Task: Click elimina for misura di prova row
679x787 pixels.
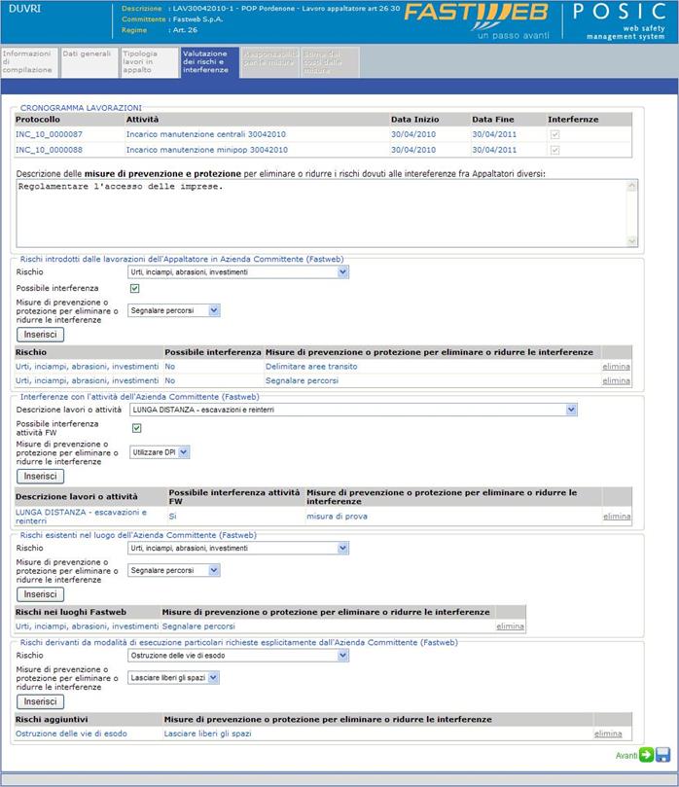Action: [617, 516]
